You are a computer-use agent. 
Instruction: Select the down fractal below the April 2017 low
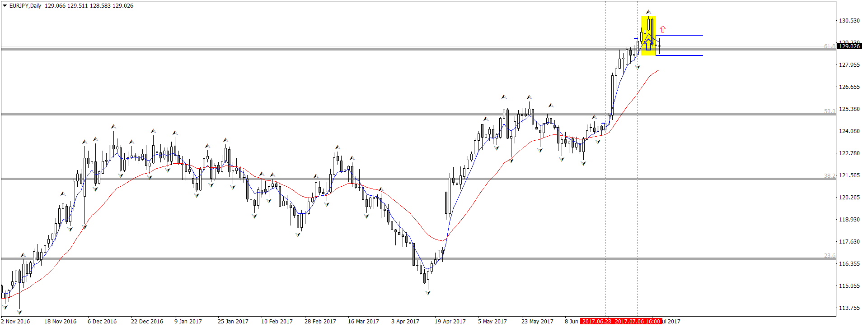[427, 293]
